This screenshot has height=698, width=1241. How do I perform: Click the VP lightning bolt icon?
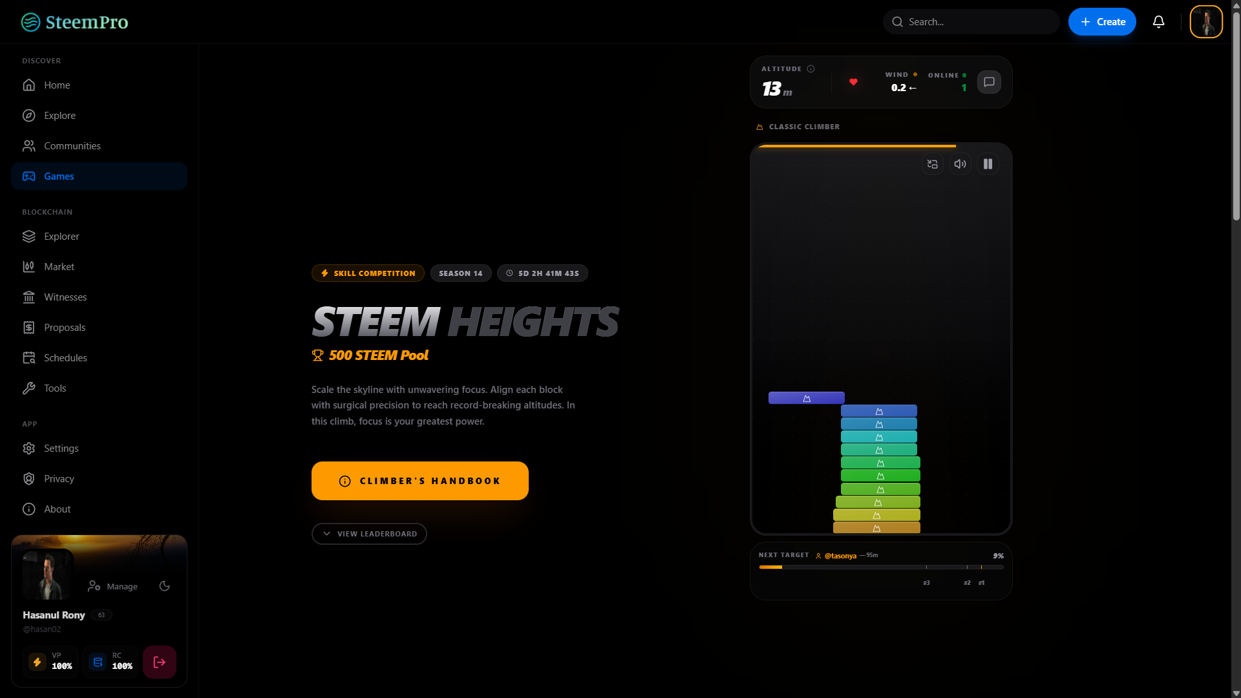tap(37, 662)
